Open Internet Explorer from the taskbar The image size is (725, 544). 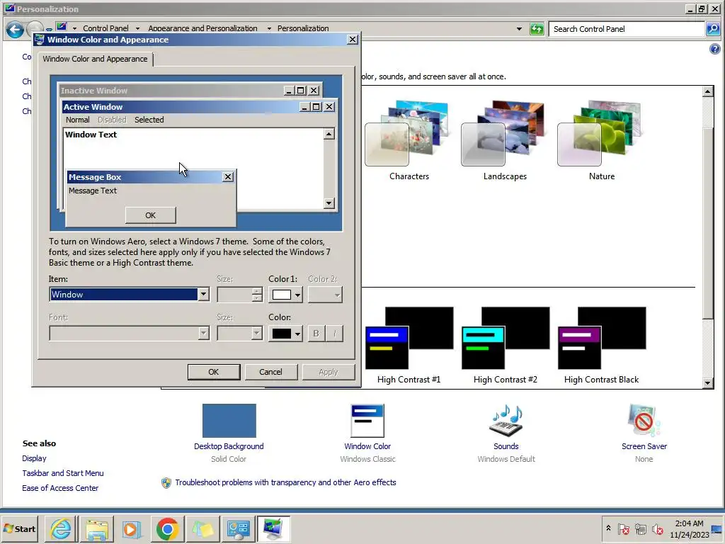[61, 528]
